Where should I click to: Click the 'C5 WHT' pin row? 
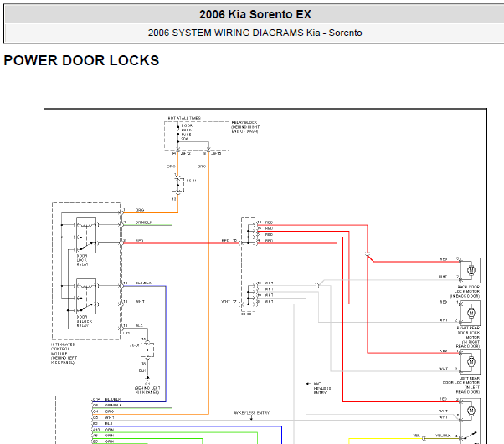click(x=103, y=417)
